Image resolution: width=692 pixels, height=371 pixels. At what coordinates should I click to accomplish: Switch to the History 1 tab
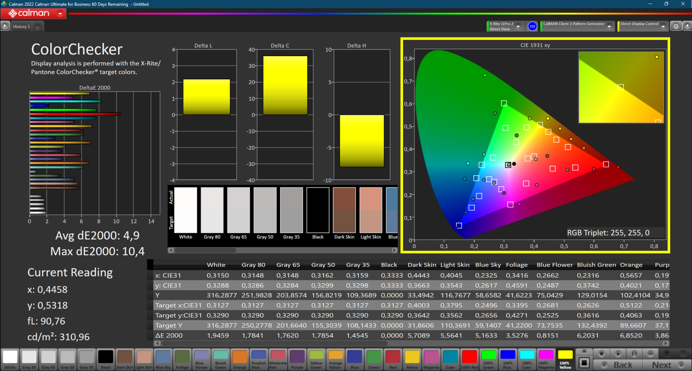click(21, 27)
